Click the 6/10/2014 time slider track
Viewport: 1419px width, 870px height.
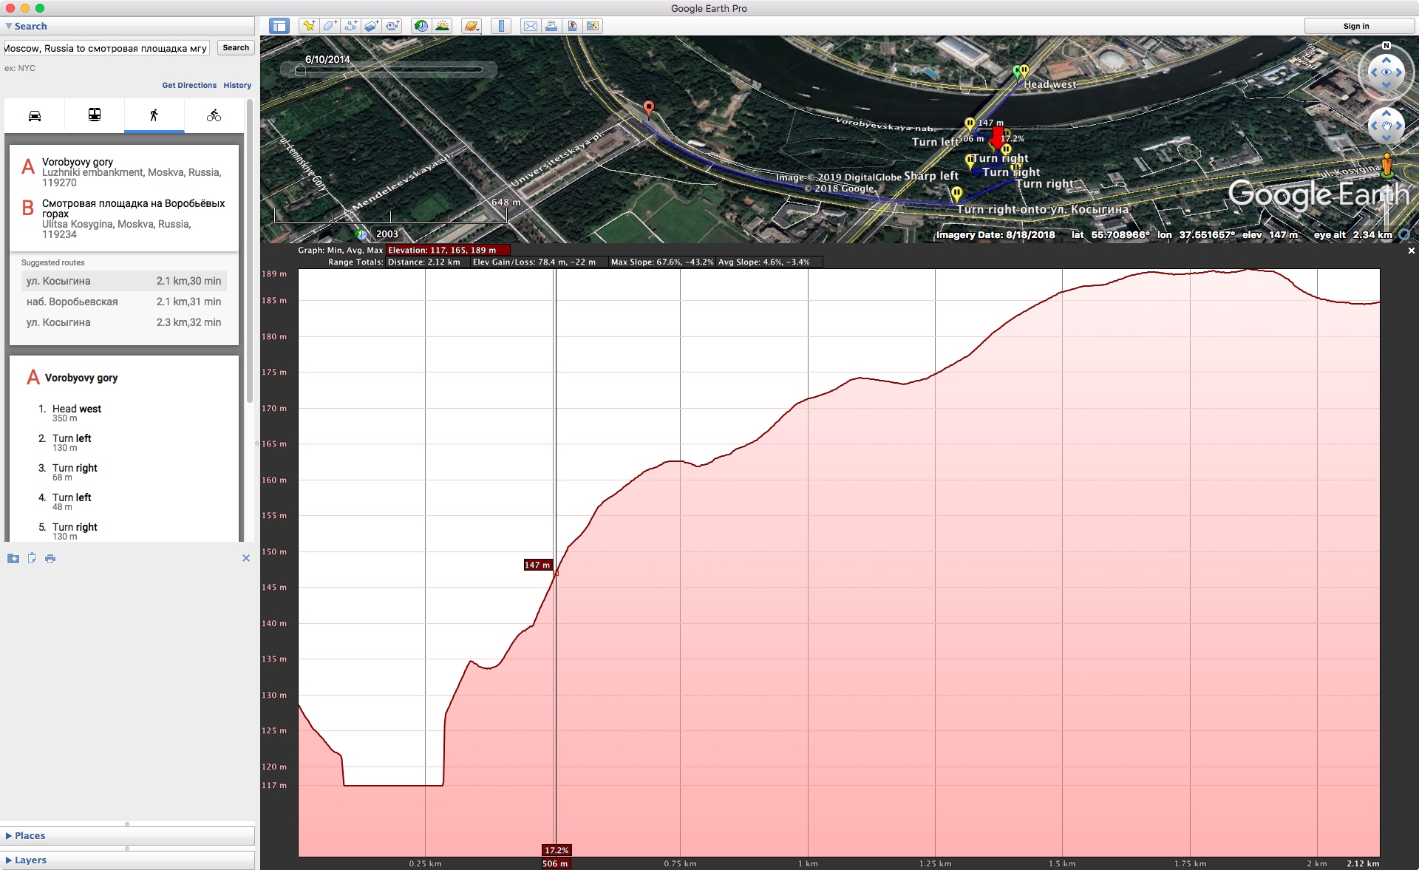pyautogui.click(x=389, y=70)
